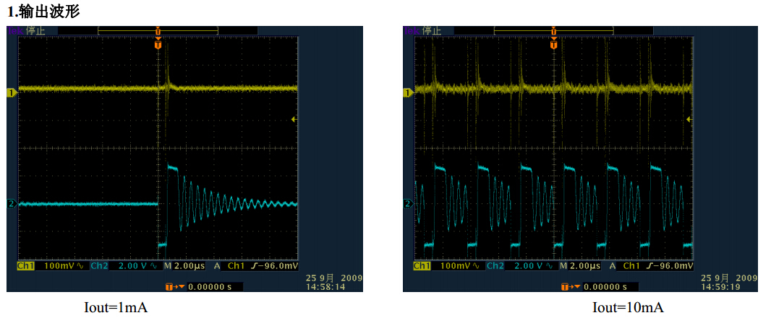
Task: Click the Ch1 yellow label in left scope
Action: [x=25, y=266]
